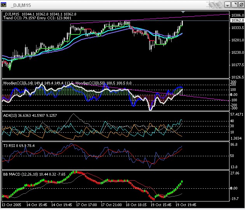Click the 10386.0 price axis label

[238, 15]
